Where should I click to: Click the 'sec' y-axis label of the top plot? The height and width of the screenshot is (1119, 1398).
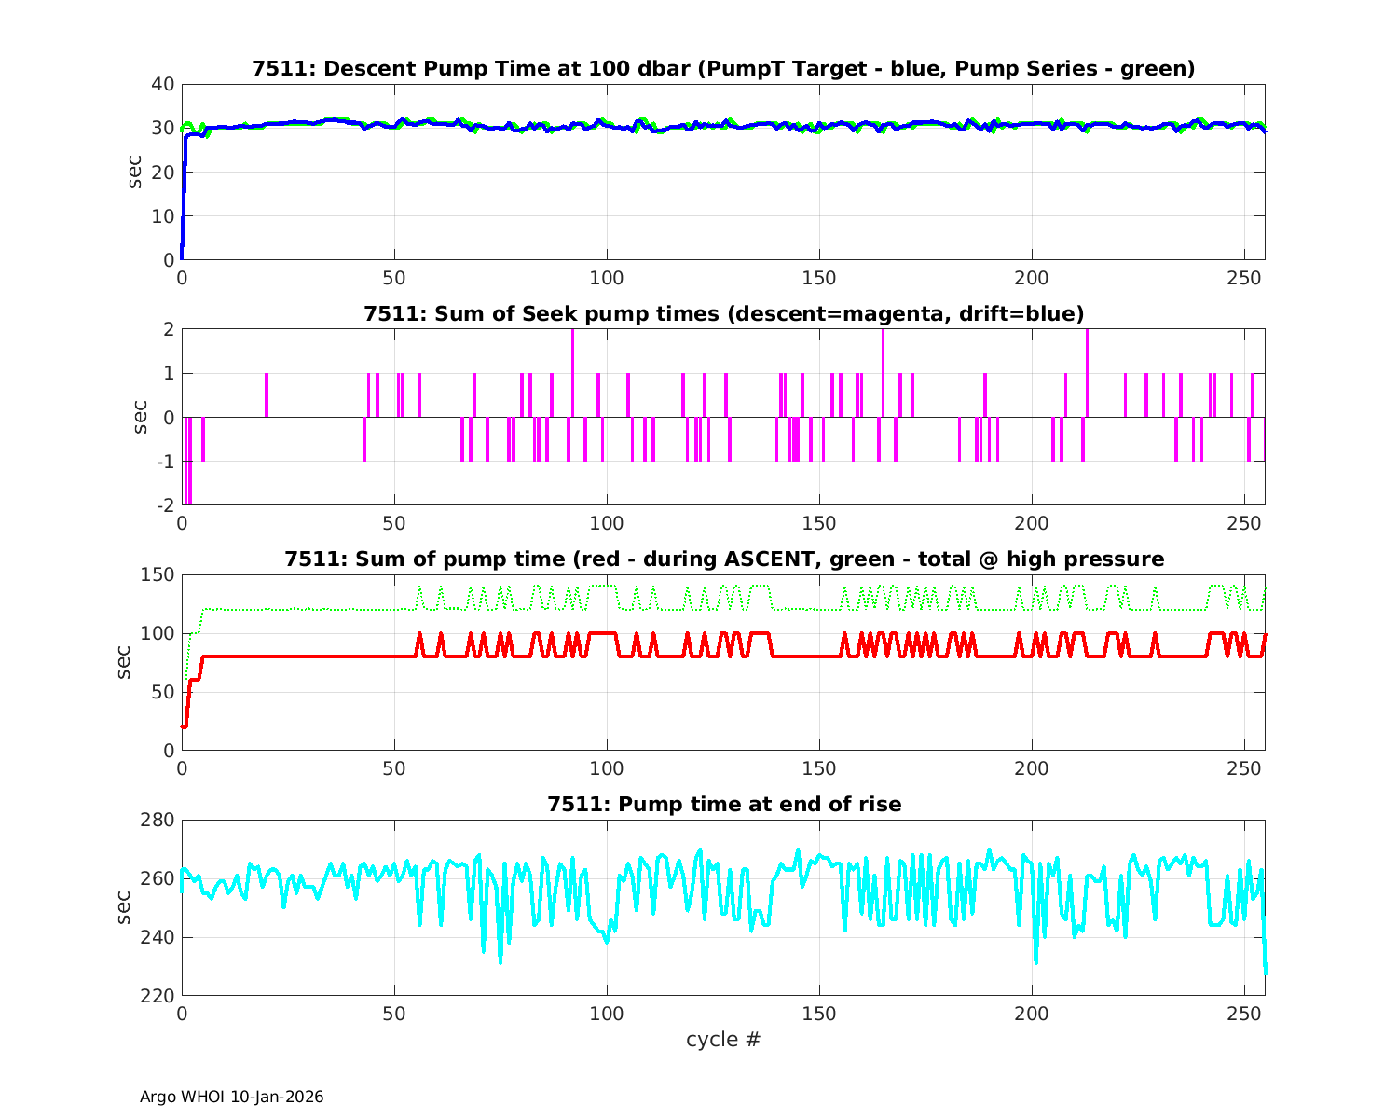135,172
